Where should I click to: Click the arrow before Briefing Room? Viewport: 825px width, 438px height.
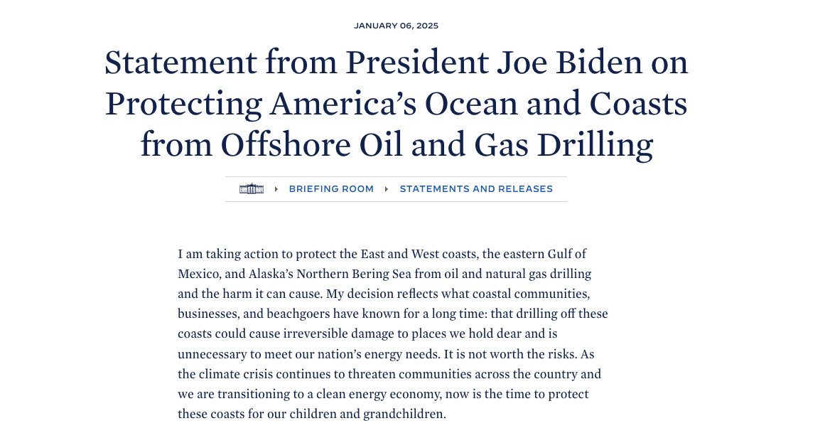click(x=276, y=189)
